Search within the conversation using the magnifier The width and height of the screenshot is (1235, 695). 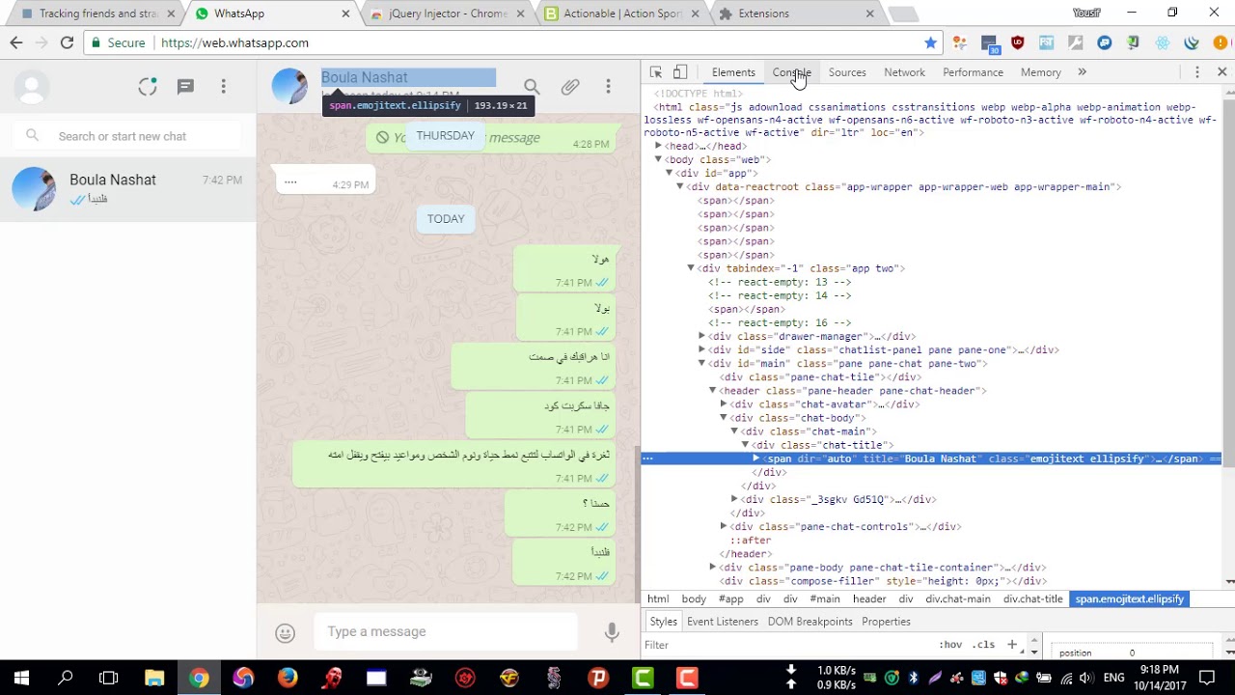(x=532, y=87)
